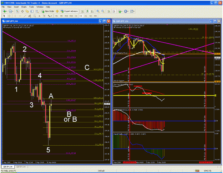Open the View menu
This screenshot has width=223, height=173.
coord(9,7)
